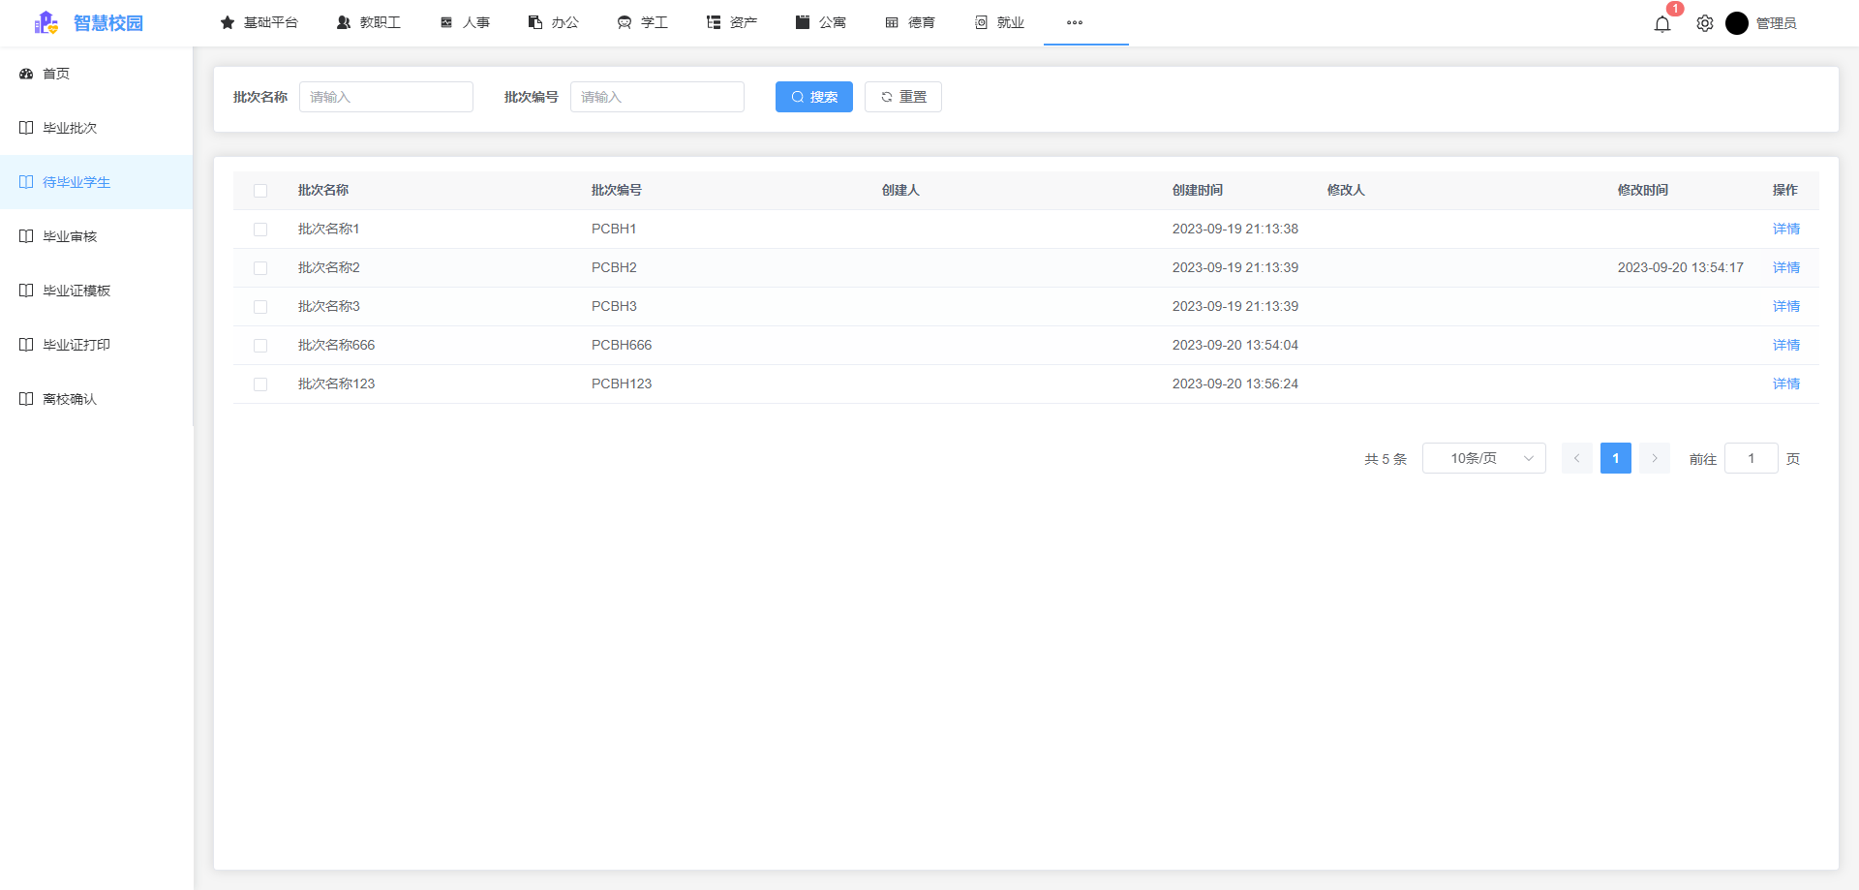
Task: Open the settings gear in the header
Action: pyautogui.click(x=1705, y=23)
